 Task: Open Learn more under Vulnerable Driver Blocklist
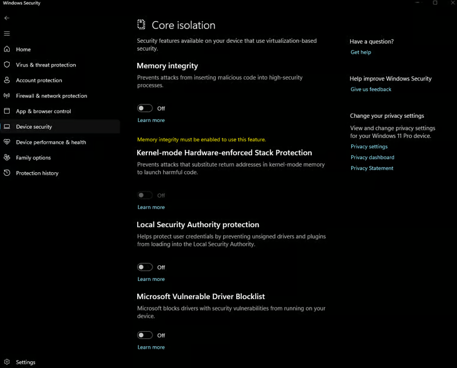[151, 347]
